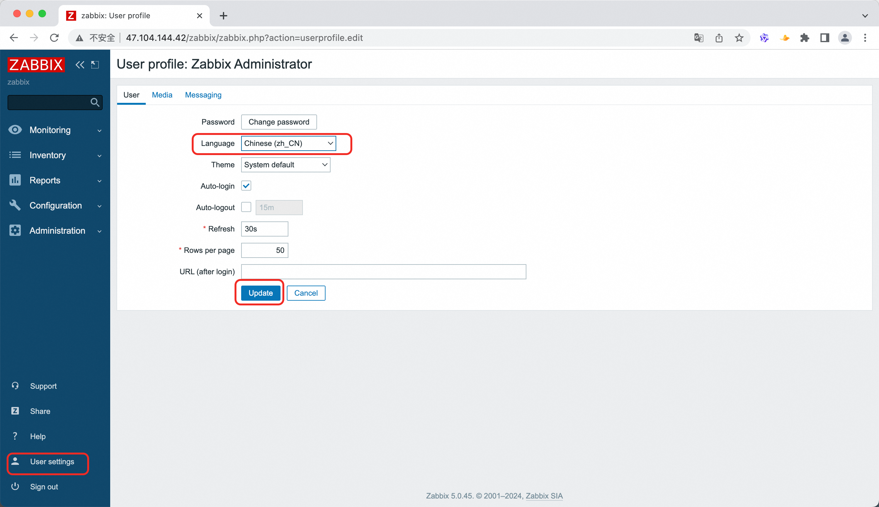Click the Refresh interval input field
The width and height of the screenshot is (879, 507).
pos(264,229)
